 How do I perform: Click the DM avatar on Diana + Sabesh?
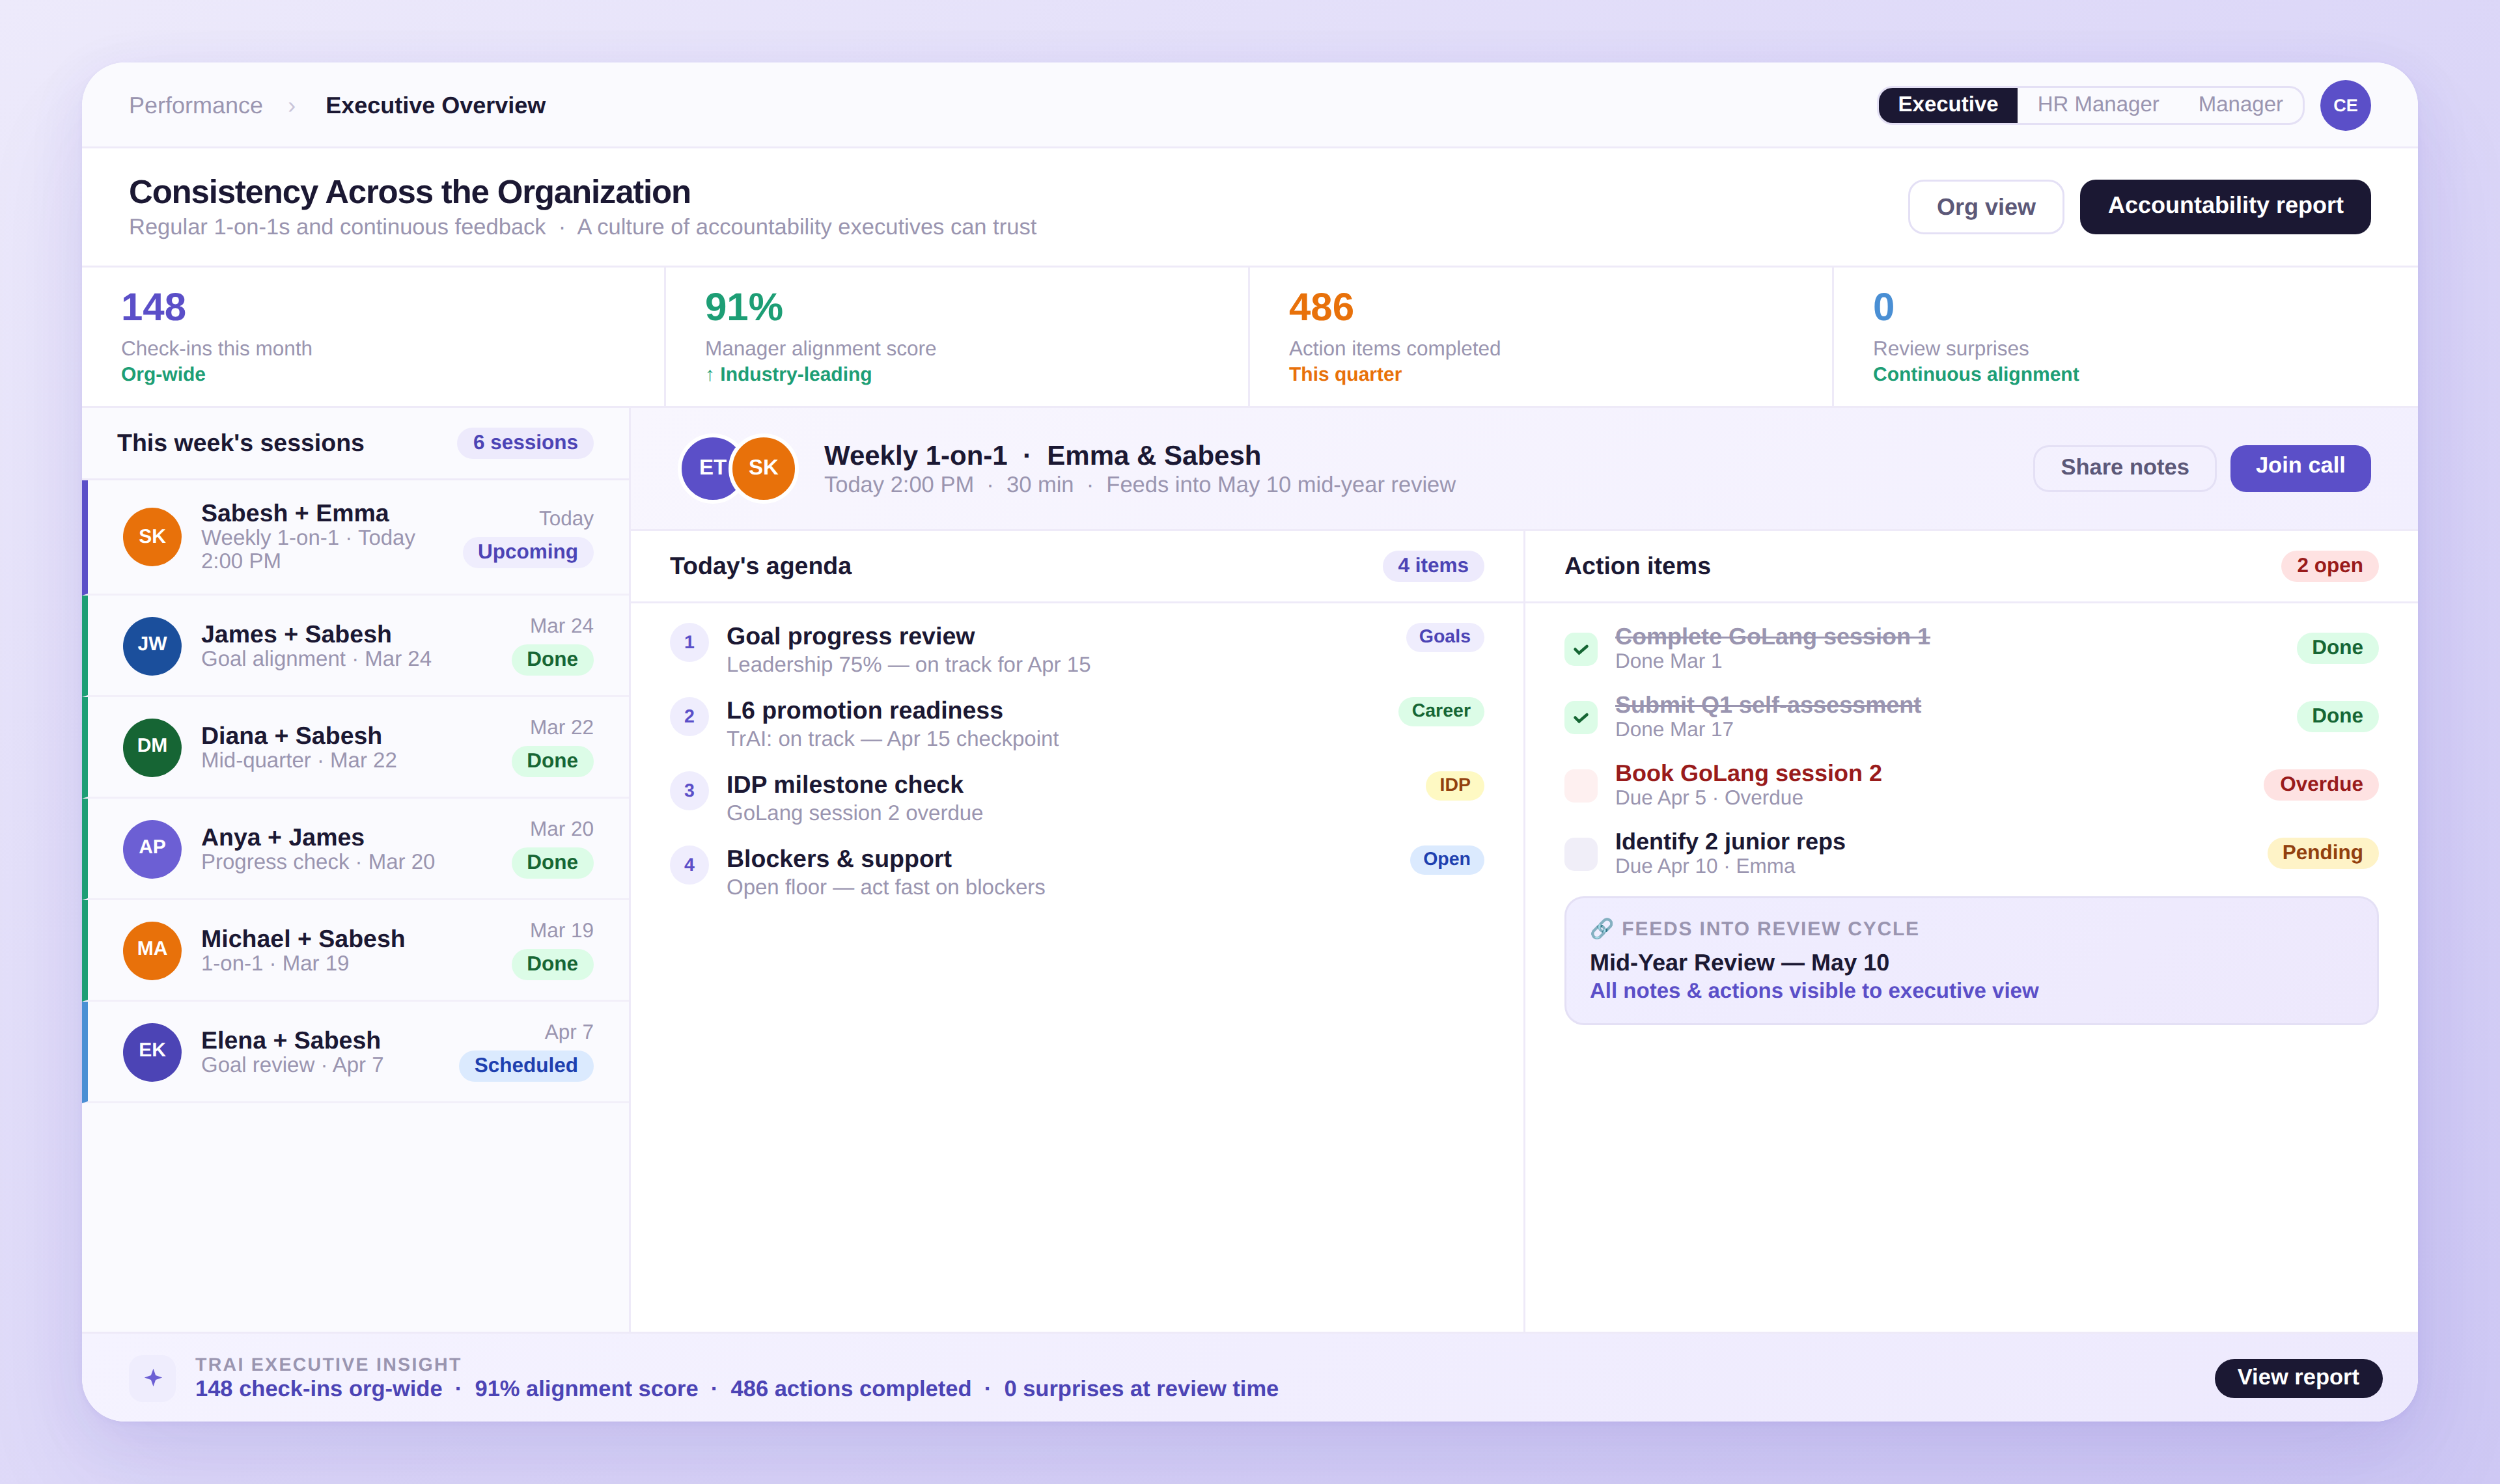(x=152, y=747)
